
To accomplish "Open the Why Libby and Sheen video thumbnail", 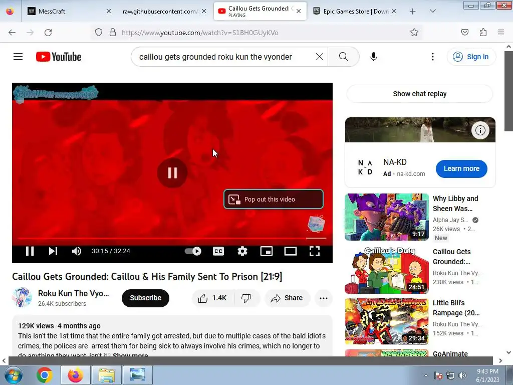I will coord(386,217).
